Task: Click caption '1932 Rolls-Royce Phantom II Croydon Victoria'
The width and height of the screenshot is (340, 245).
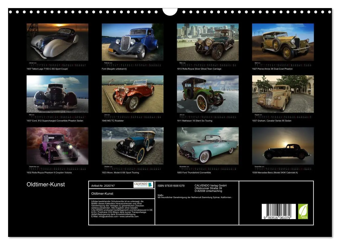Action: pyautogui.click(x=49, y=172)
